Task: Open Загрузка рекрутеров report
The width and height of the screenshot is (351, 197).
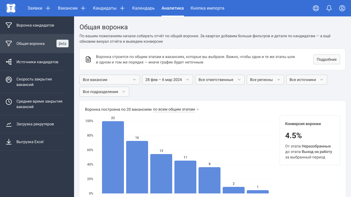Action: tap(37, 124)
